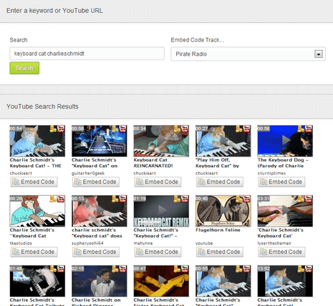The width and height of the screenshot is (333, 306).
Task: Play the 02:15 video with man in tuxedo
Action: (x=100, y=281)
